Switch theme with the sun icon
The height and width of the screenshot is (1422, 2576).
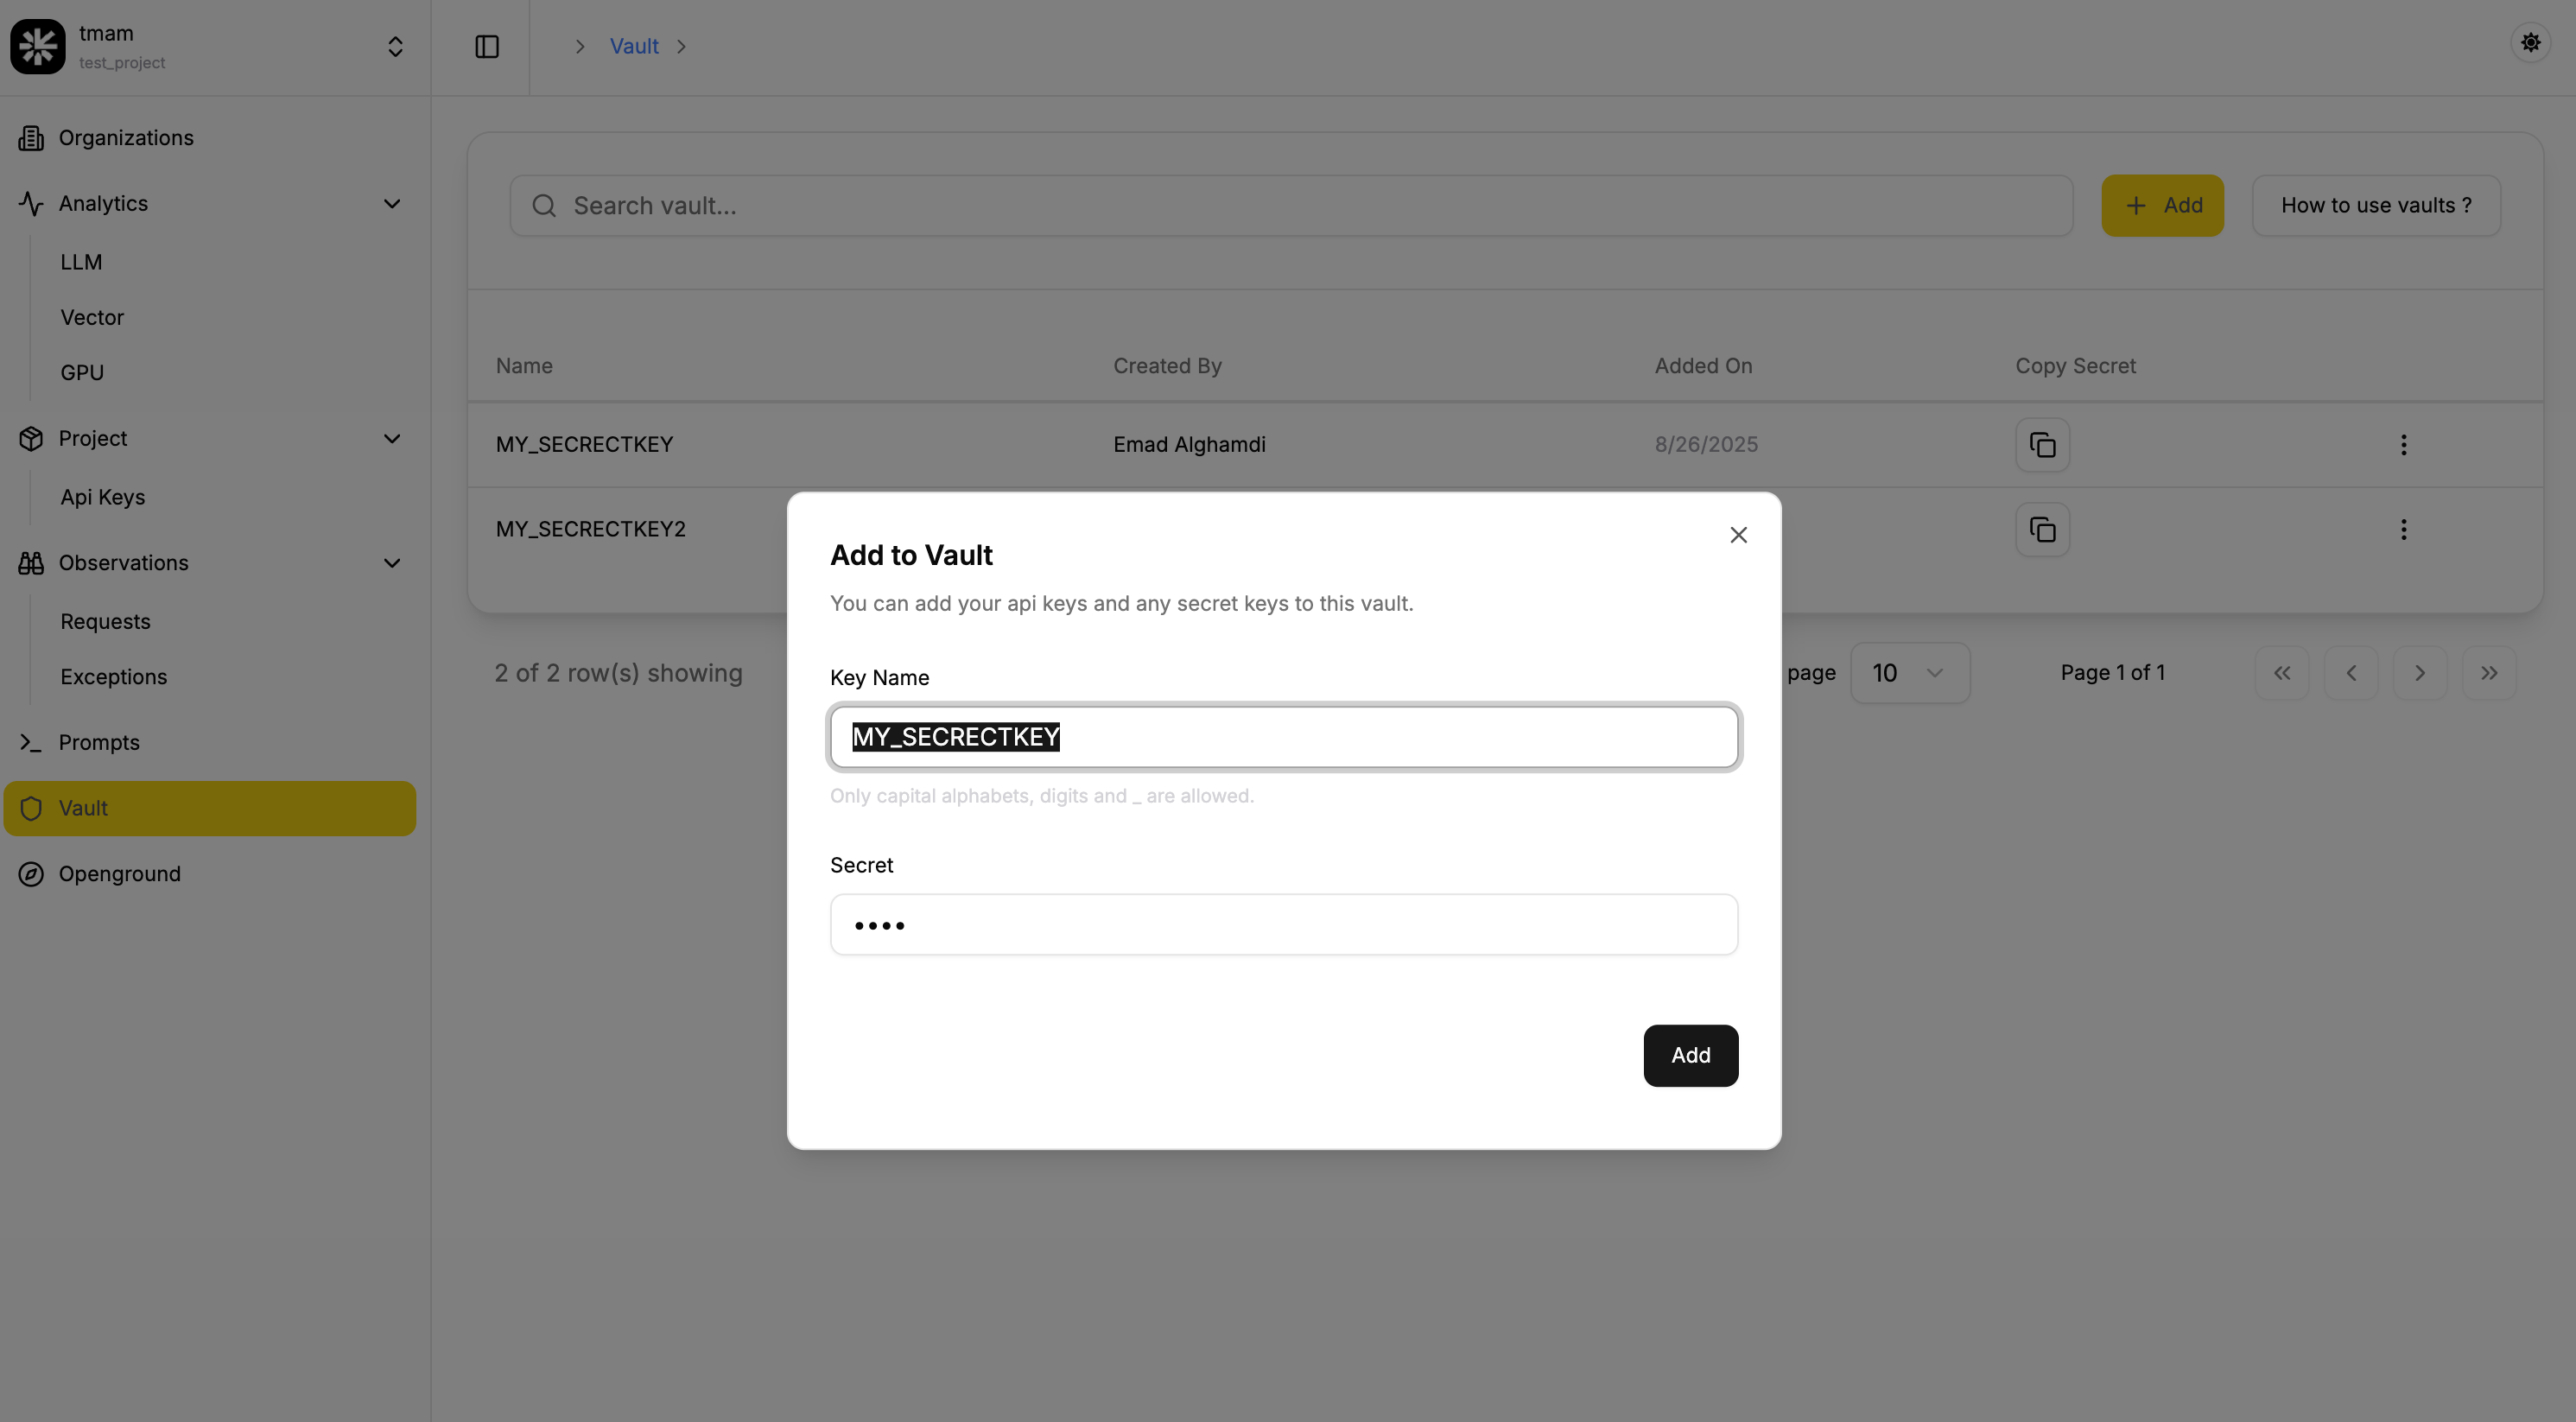2530,43
